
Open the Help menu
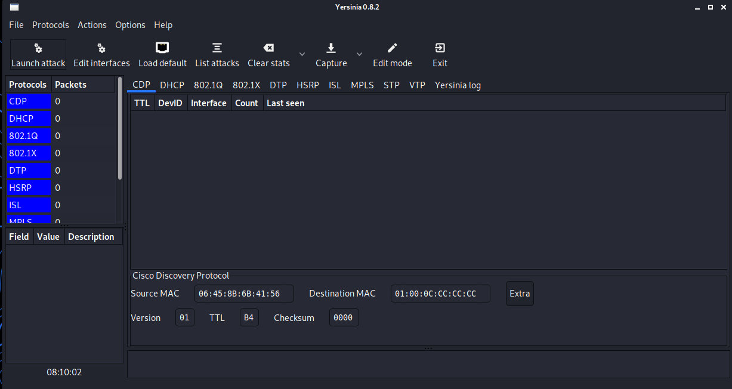[163, 25]
